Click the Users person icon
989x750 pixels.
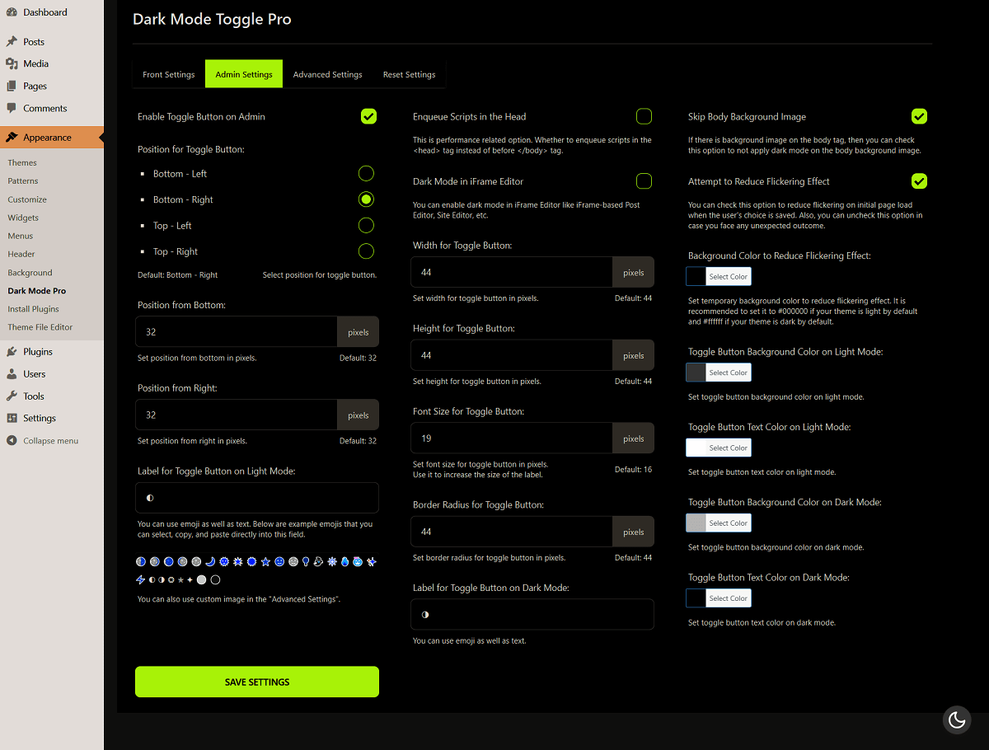tap(12, 373)
